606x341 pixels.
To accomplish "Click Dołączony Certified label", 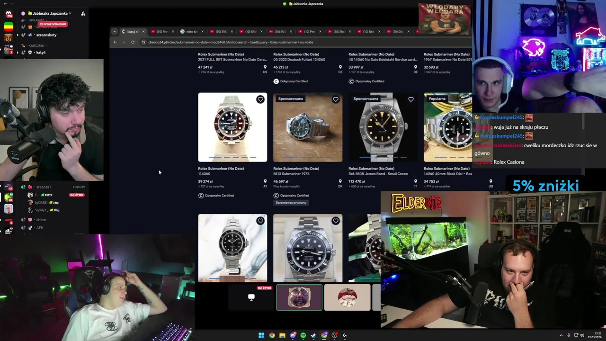I will [290, 81].
